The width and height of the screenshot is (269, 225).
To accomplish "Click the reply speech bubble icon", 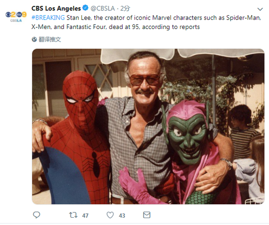I will click(x=37, y=215).
